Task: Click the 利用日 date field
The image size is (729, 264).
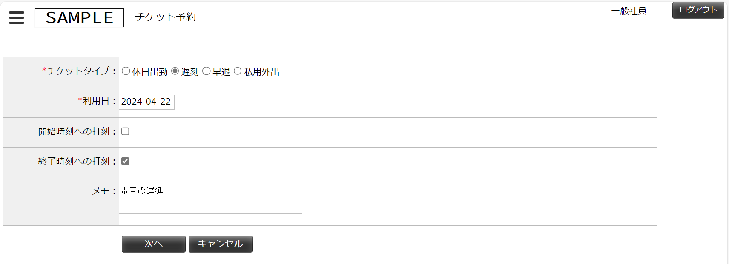Action: pyautogui.click(x=146, y=102)
